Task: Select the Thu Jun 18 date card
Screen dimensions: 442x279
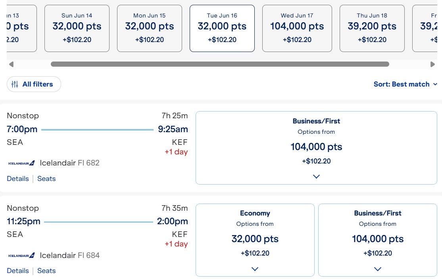Action: point(372,28)
